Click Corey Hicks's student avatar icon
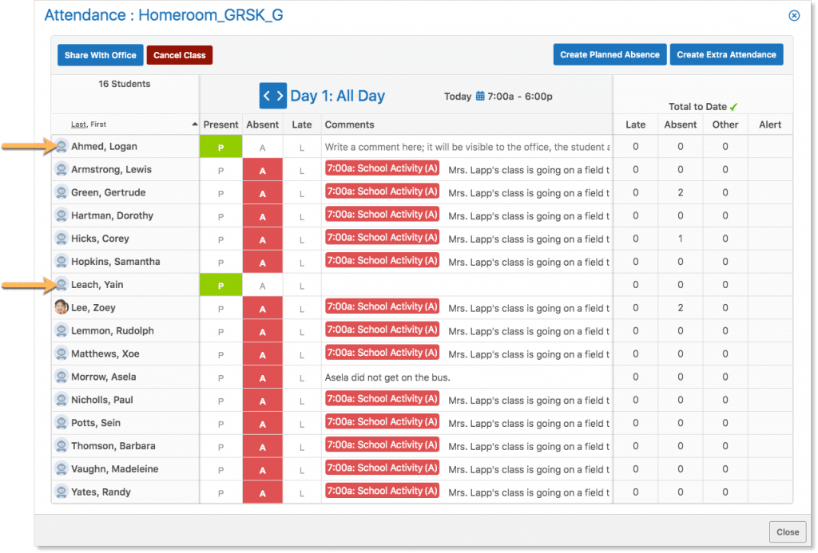This screenshot has width=818, height=553. click(62, 239)
